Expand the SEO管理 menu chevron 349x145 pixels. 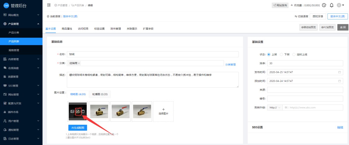pyautogui.click(x=38, y=86)
